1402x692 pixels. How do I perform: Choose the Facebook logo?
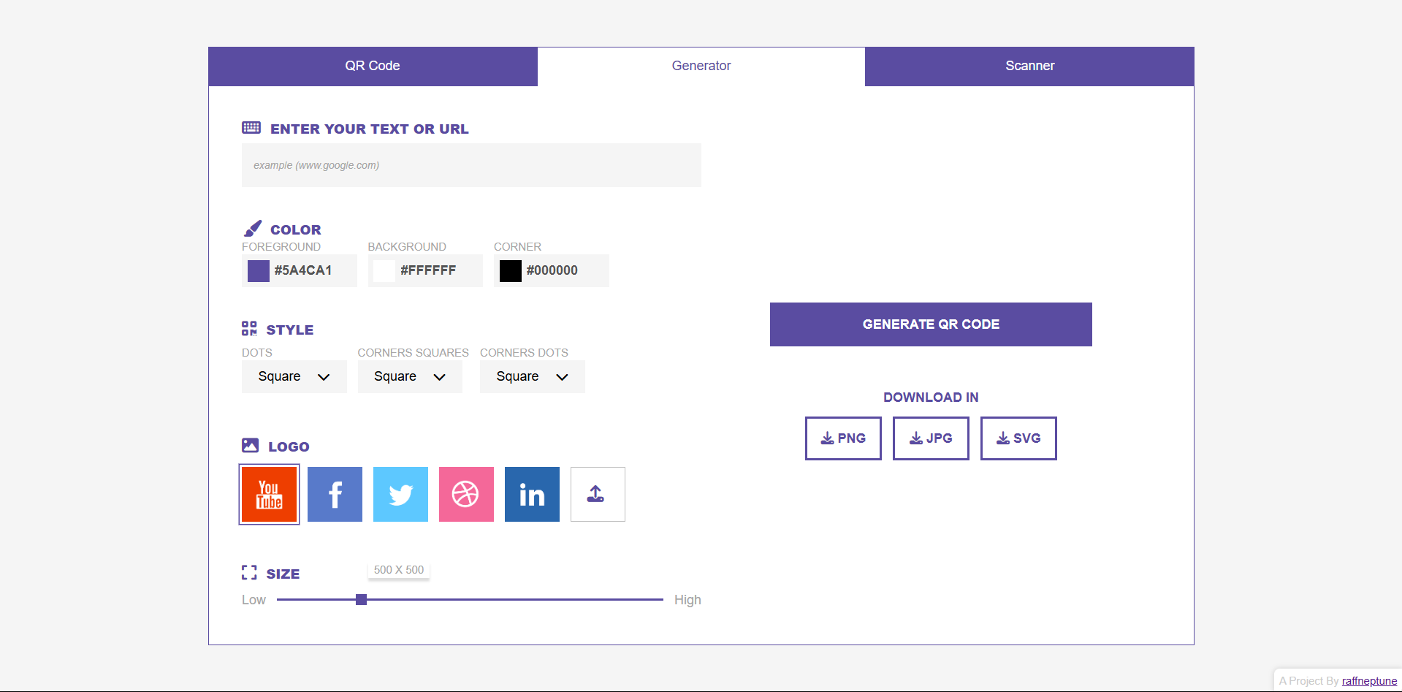[335, 495]
